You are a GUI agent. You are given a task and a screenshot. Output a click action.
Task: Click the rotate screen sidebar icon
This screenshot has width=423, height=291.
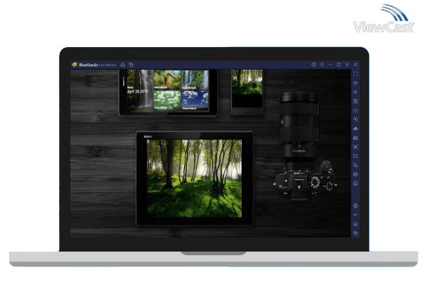tap(356, 165)
